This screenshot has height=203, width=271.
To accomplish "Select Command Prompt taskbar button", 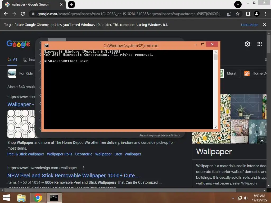I will click(54, 198).
